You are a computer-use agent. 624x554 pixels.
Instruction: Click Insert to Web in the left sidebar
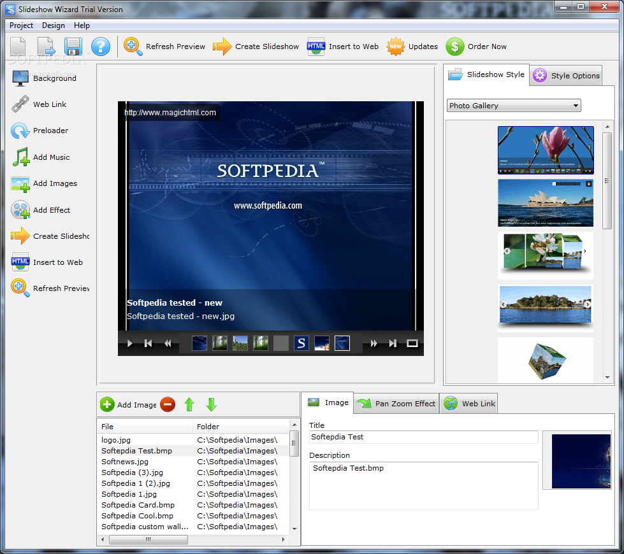47,262
